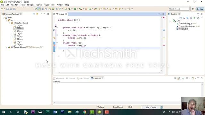Image resolution: width=205 pixels, height=115 pixels.
Task: Click the Save All icon
Action: point(11,9)
